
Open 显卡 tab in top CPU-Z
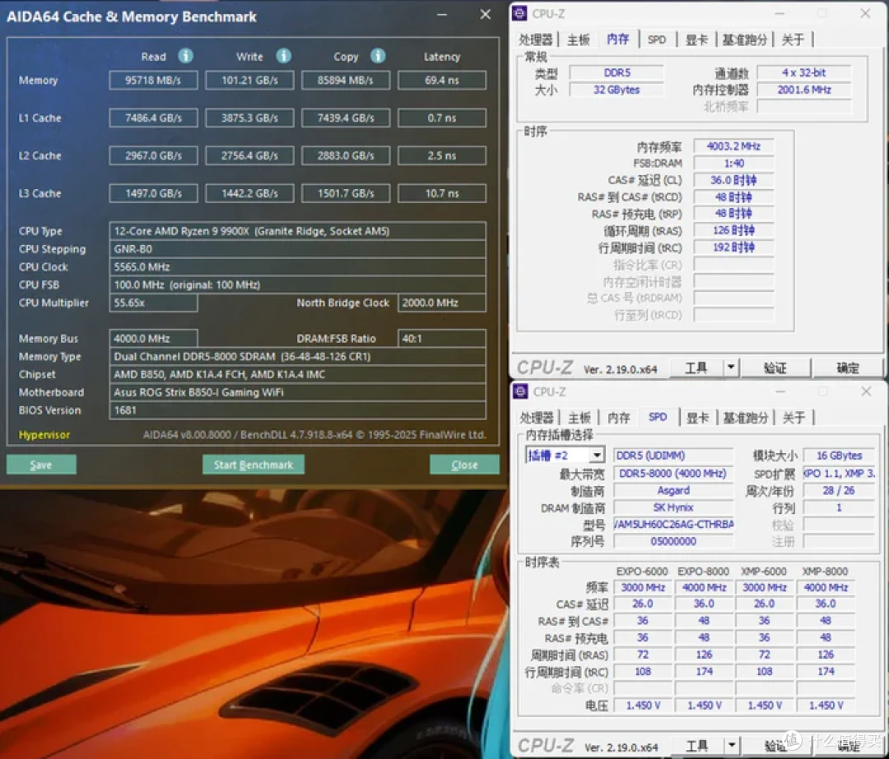click(697, 39)
